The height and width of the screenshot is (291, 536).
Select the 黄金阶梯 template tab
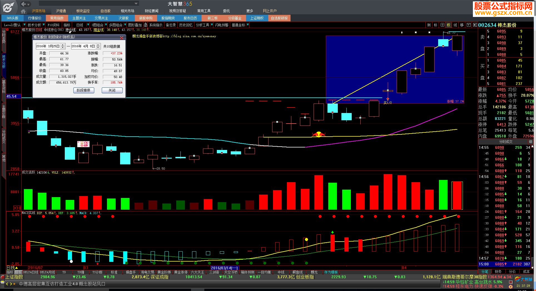click(164, 272)
